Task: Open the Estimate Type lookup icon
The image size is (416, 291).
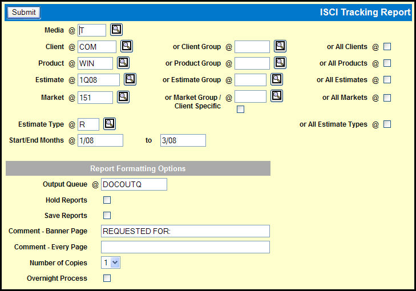Action: pos(110,123)
